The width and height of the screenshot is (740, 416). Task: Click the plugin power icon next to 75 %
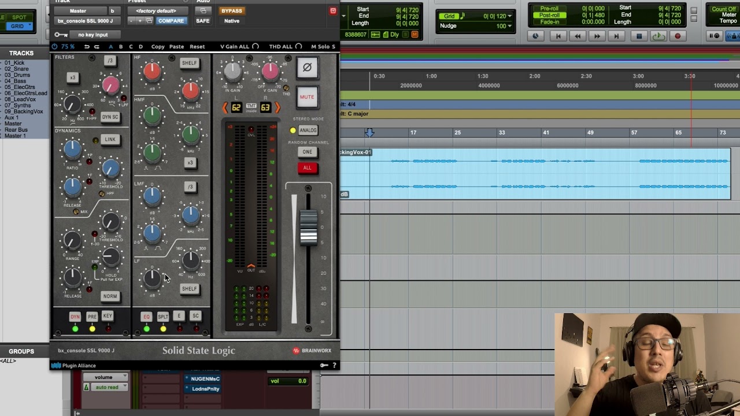pos(55,46)
